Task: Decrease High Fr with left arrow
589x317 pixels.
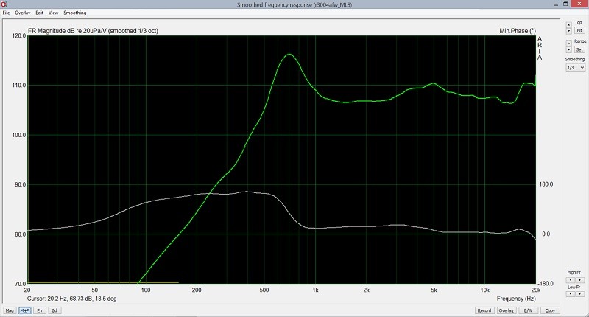Action: tap(571, 280)
